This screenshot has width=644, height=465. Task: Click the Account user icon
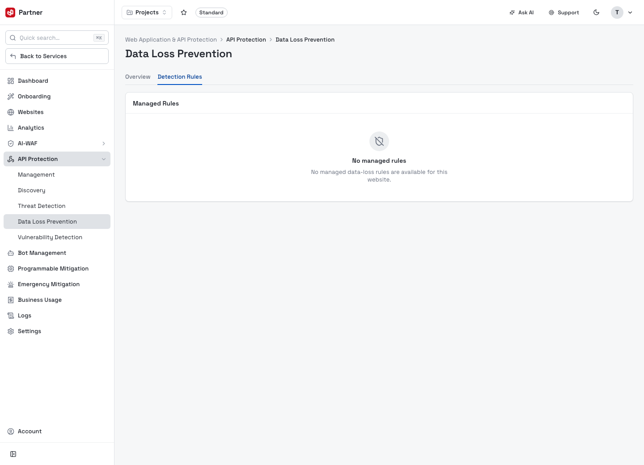[11, 431]
